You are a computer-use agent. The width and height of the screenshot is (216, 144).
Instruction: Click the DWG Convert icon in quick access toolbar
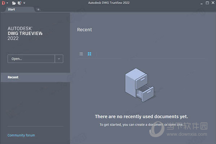[x=19, y=3]
